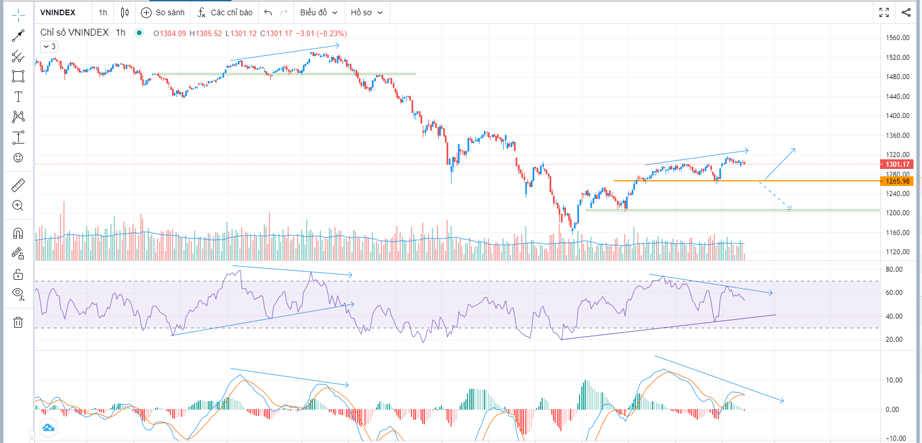The width and height of the screenshot is (922, 443).
Task: Open the candlestick chart style selector
Action: 125,12
